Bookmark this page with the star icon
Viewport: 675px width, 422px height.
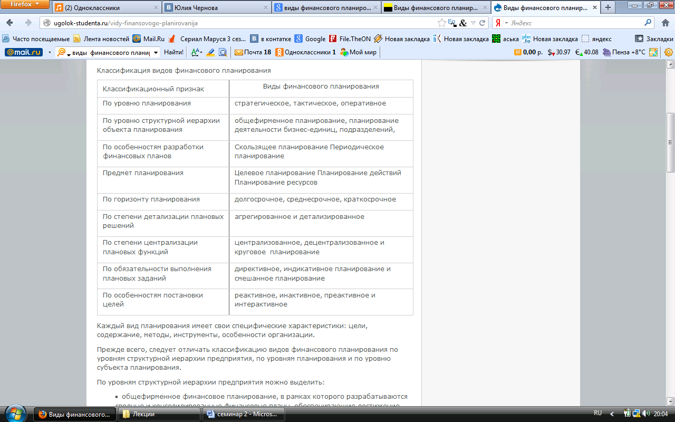click(x=441, y=23)
